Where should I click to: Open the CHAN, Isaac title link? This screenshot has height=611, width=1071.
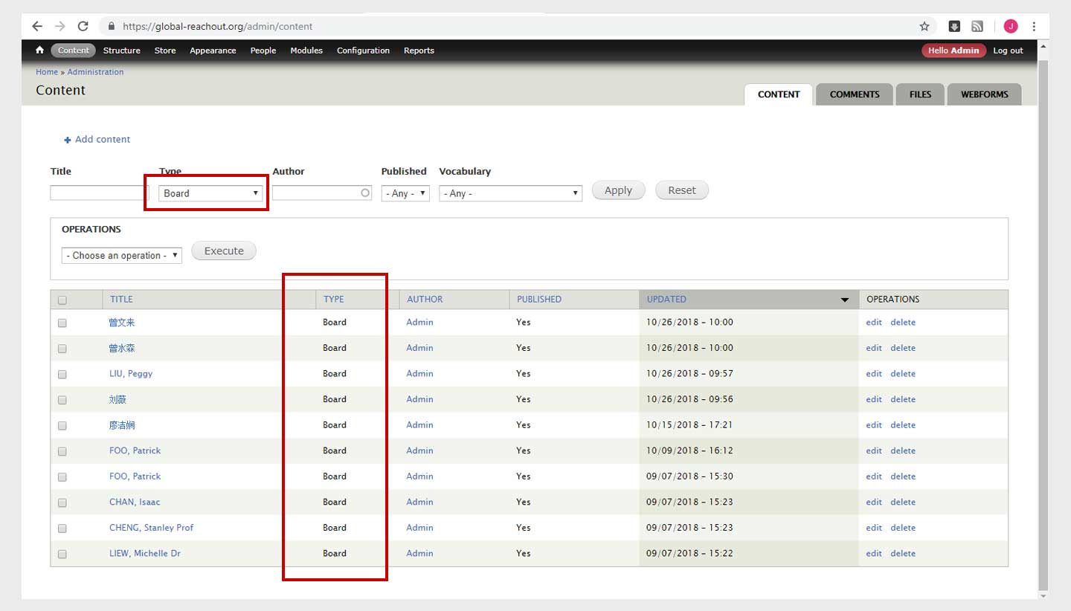tap(135, 502)
